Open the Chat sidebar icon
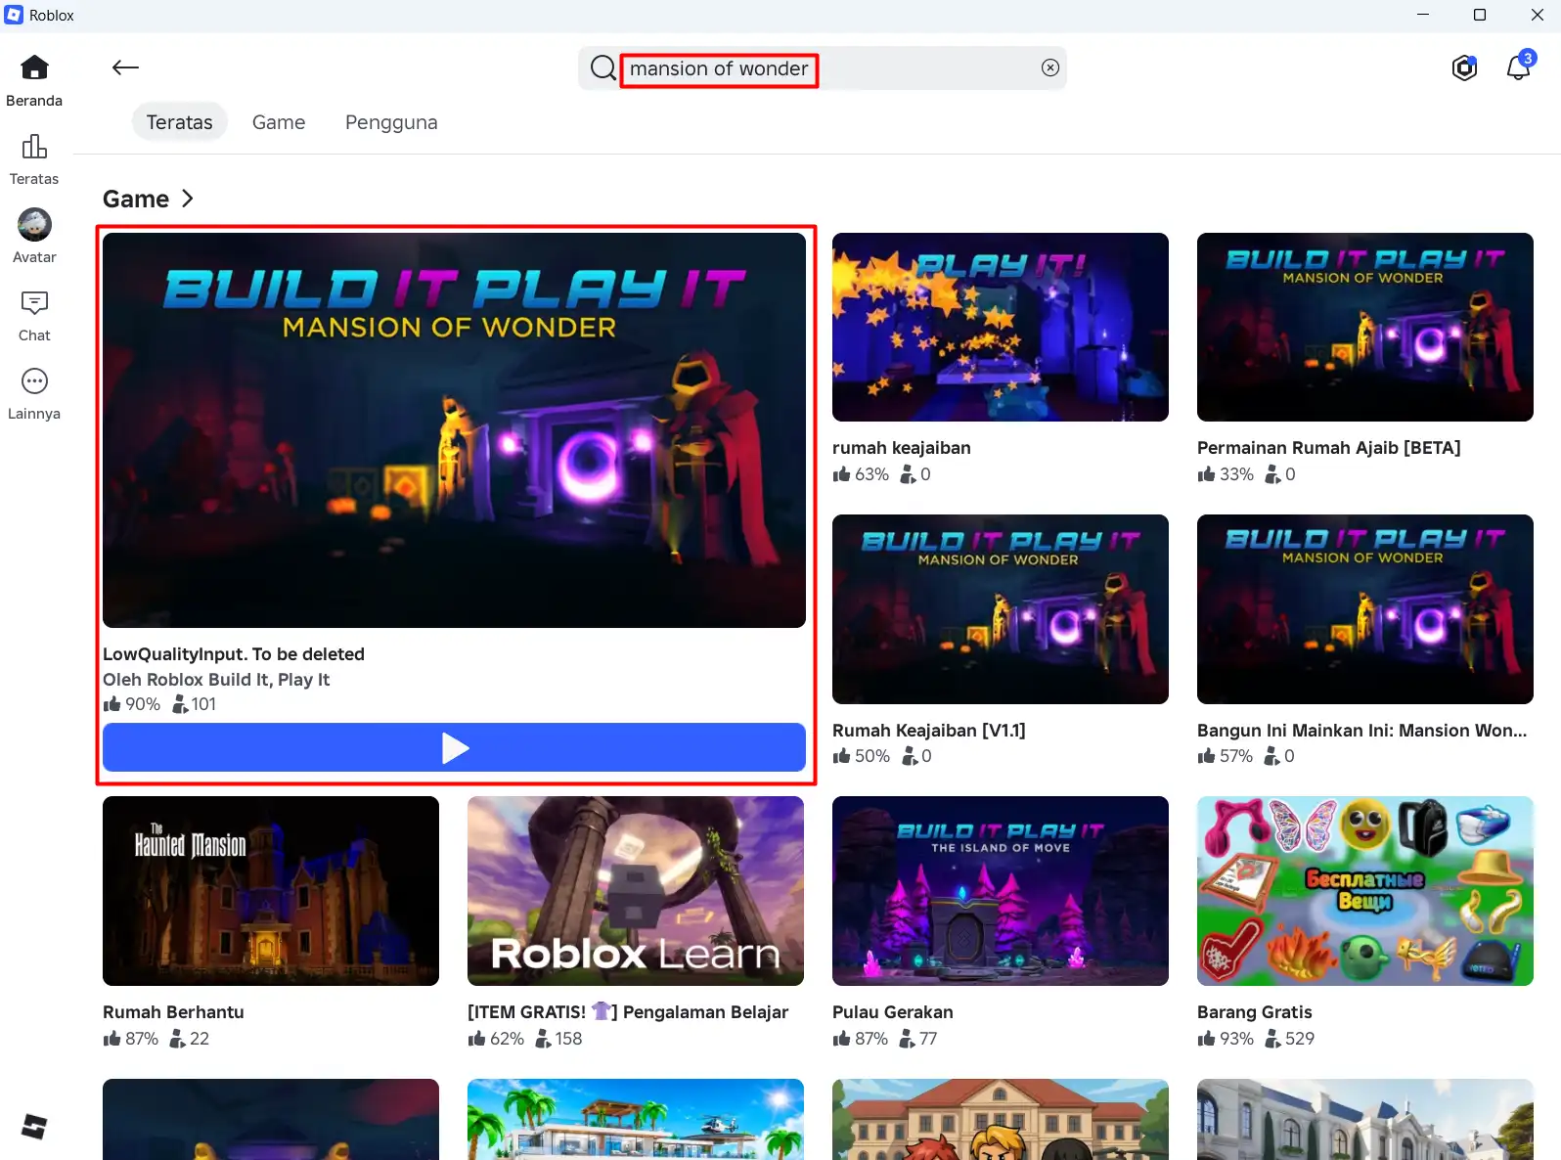Viewport: 1561px width, 1160px height. (x=34, y=302)
